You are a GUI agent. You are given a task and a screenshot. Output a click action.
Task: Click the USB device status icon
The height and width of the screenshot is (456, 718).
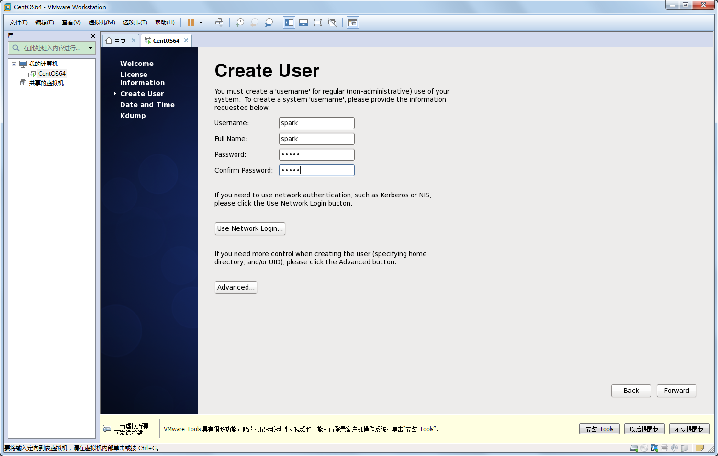point(685,448)
